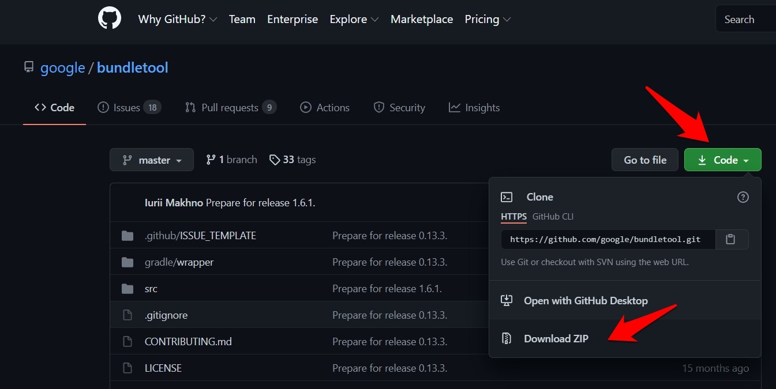
Task: Open the Marketplace page
Action: [422, 19]
